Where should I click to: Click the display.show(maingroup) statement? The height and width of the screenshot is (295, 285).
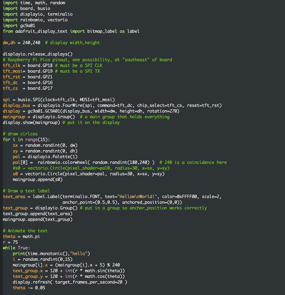32,122
